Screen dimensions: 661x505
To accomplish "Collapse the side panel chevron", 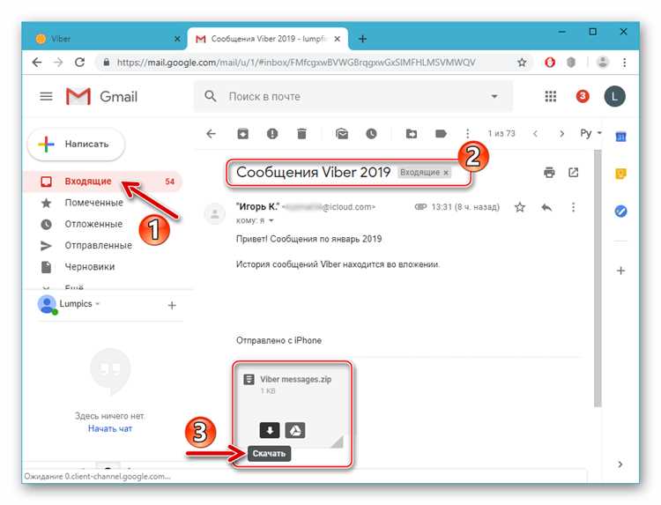I will pos(620,464).
